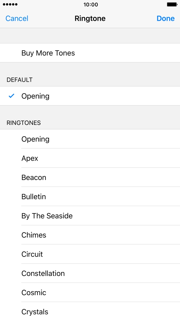The width and height of the screenshot is (180, 321).
Task: Tap the 10:00 clock in status bar
Action: [90, 4]
